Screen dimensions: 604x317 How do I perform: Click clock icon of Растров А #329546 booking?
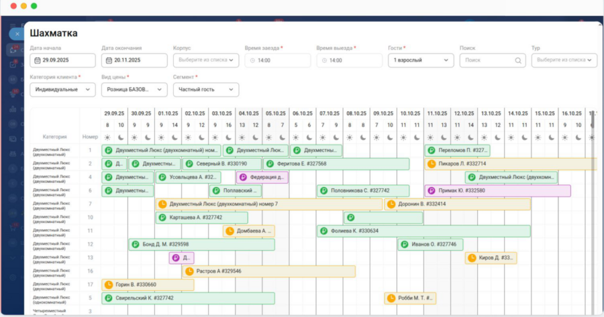(x=189, y=271)
